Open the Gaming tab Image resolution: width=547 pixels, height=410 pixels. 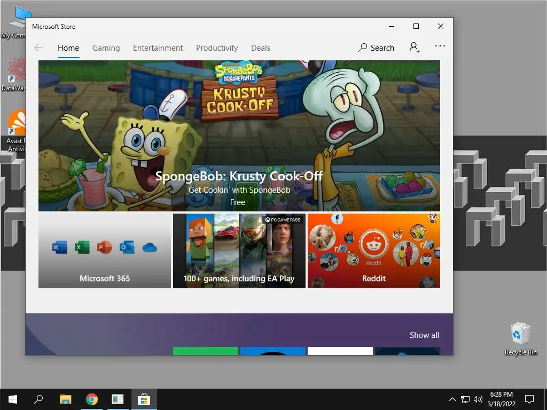pos(106,48)
